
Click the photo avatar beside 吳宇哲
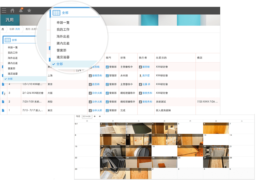pos(140,75)
